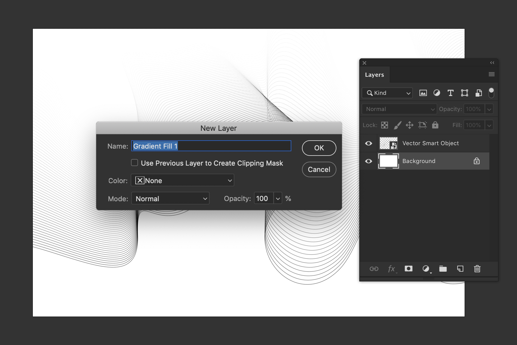Click the Link layers icon
This screenshot has height=345, width=517.
pos(374,269)
